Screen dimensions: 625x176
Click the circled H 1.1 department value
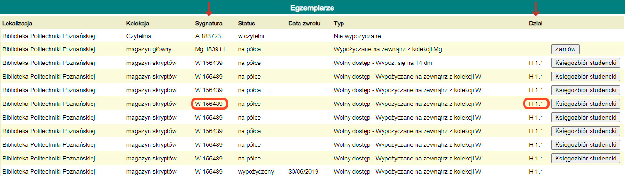536,104
